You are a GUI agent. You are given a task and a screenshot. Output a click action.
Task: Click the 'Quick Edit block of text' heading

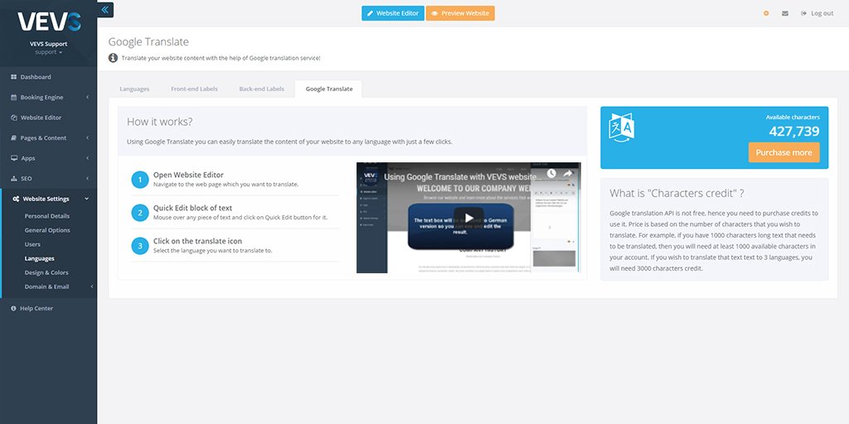tap(192, 208)
